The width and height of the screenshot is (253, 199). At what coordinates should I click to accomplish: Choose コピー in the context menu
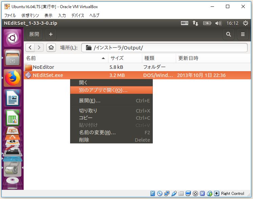[111, 118]
